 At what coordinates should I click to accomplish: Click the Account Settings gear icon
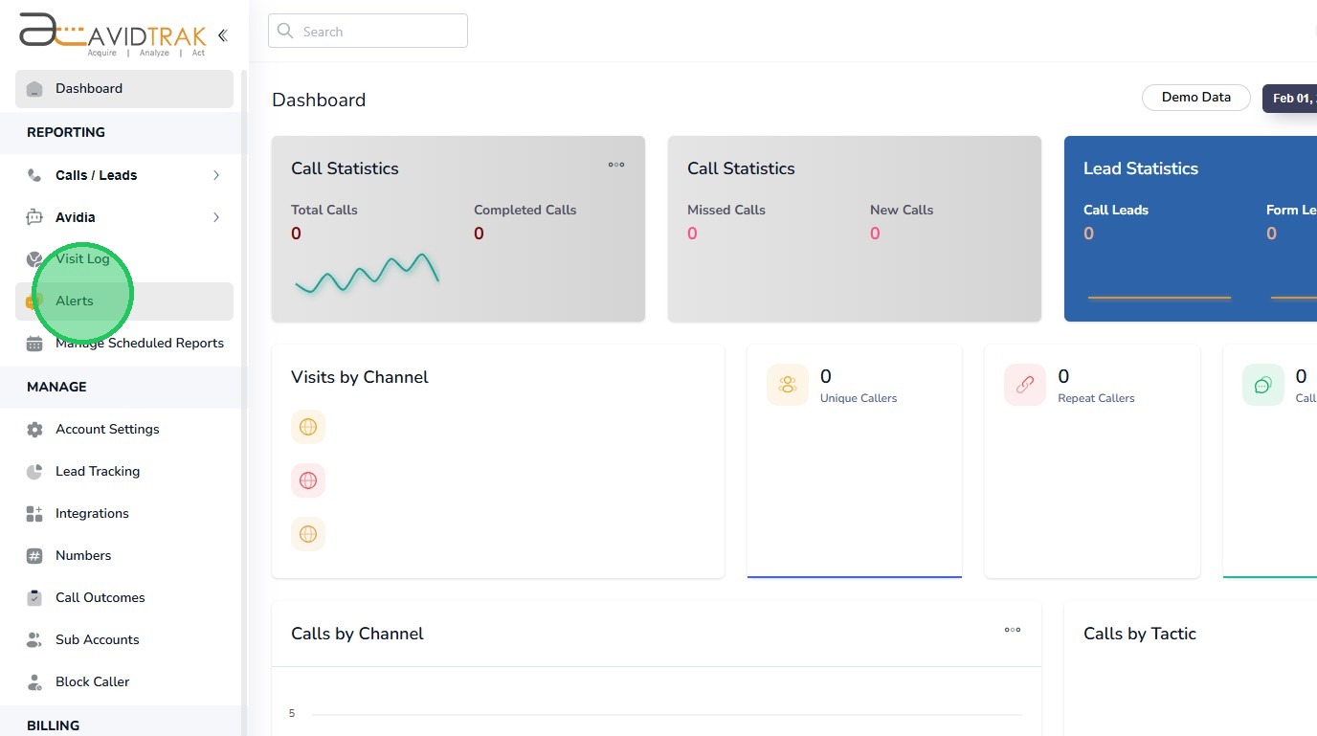coord(34,430)
